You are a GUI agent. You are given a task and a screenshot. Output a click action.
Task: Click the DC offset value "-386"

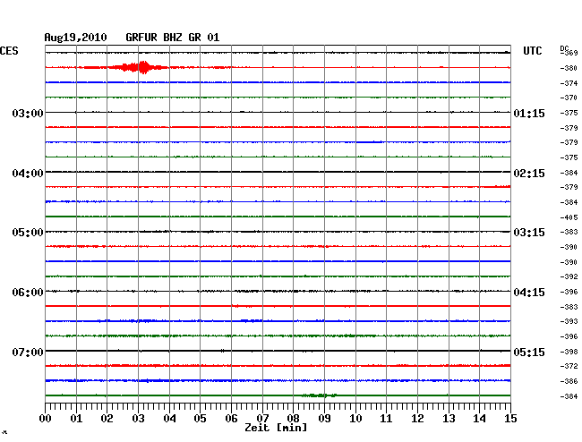(x=569, y=381)
